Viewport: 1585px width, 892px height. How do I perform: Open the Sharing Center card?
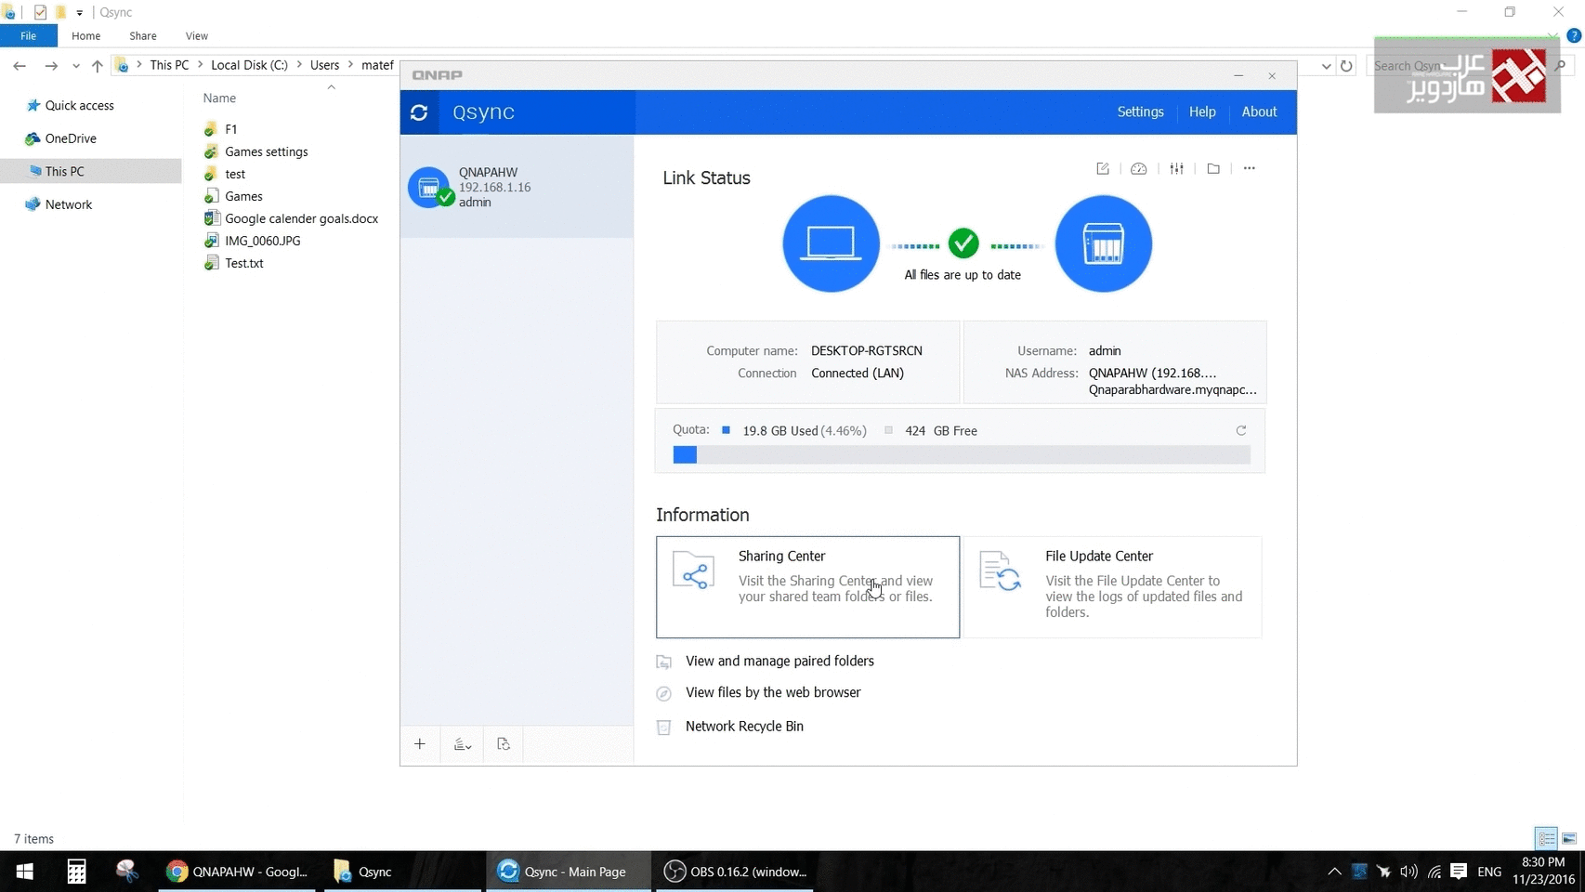point(807,587)
